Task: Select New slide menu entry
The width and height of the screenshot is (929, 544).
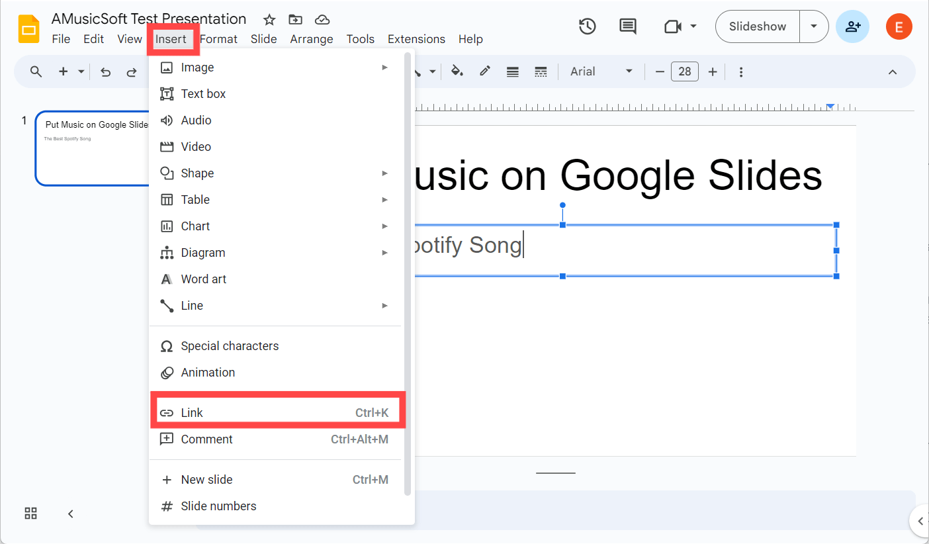Action: pyautogui.click(x=275, y=480)
